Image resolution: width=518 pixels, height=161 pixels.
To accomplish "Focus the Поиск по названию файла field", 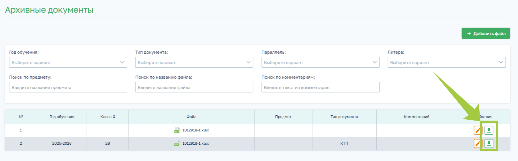I will click(x=194, y=87).
